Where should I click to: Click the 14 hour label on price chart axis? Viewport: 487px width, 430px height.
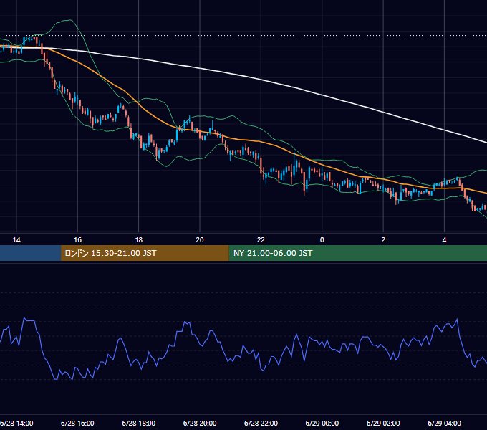16,240
